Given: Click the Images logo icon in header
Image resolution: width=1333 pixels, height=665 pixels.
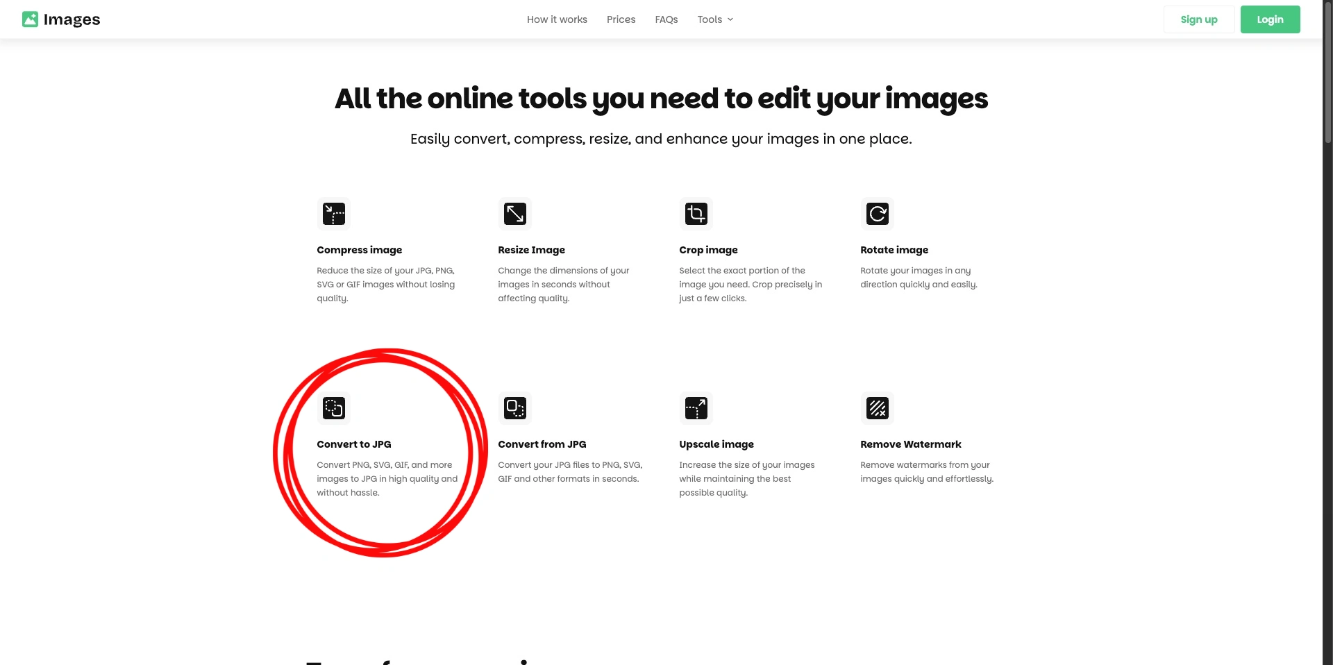Looking at the screenshot, I should tap(30, 19).
